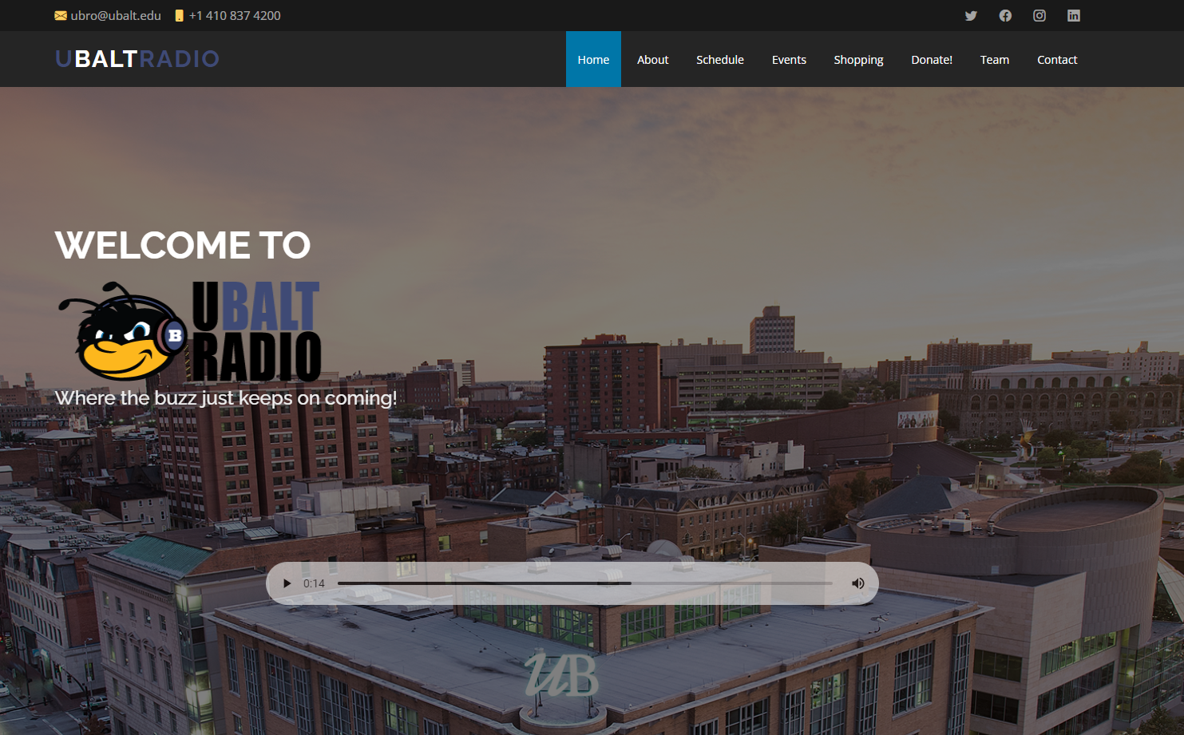Open the About page
This screenshot has width=1184, height=735.
click(652, 60)
